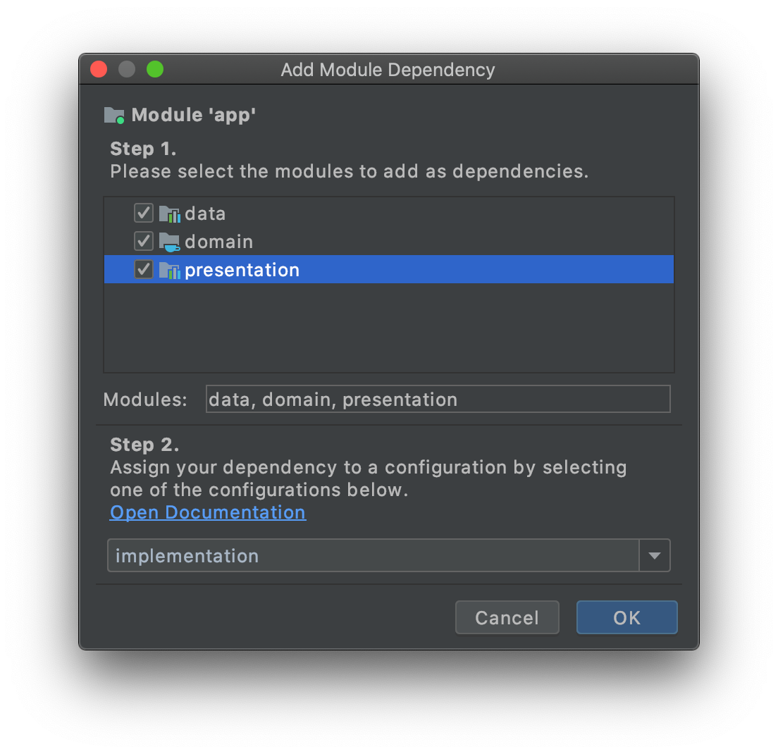Click the Module 'app' icon in the header
The height and width of the screenshot is (754, 778).
(113, 114)
